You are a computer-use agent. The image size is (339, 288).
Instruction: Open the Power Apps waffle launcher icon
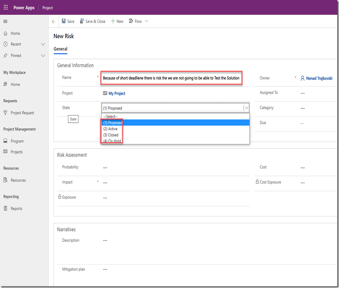[5, 8]
